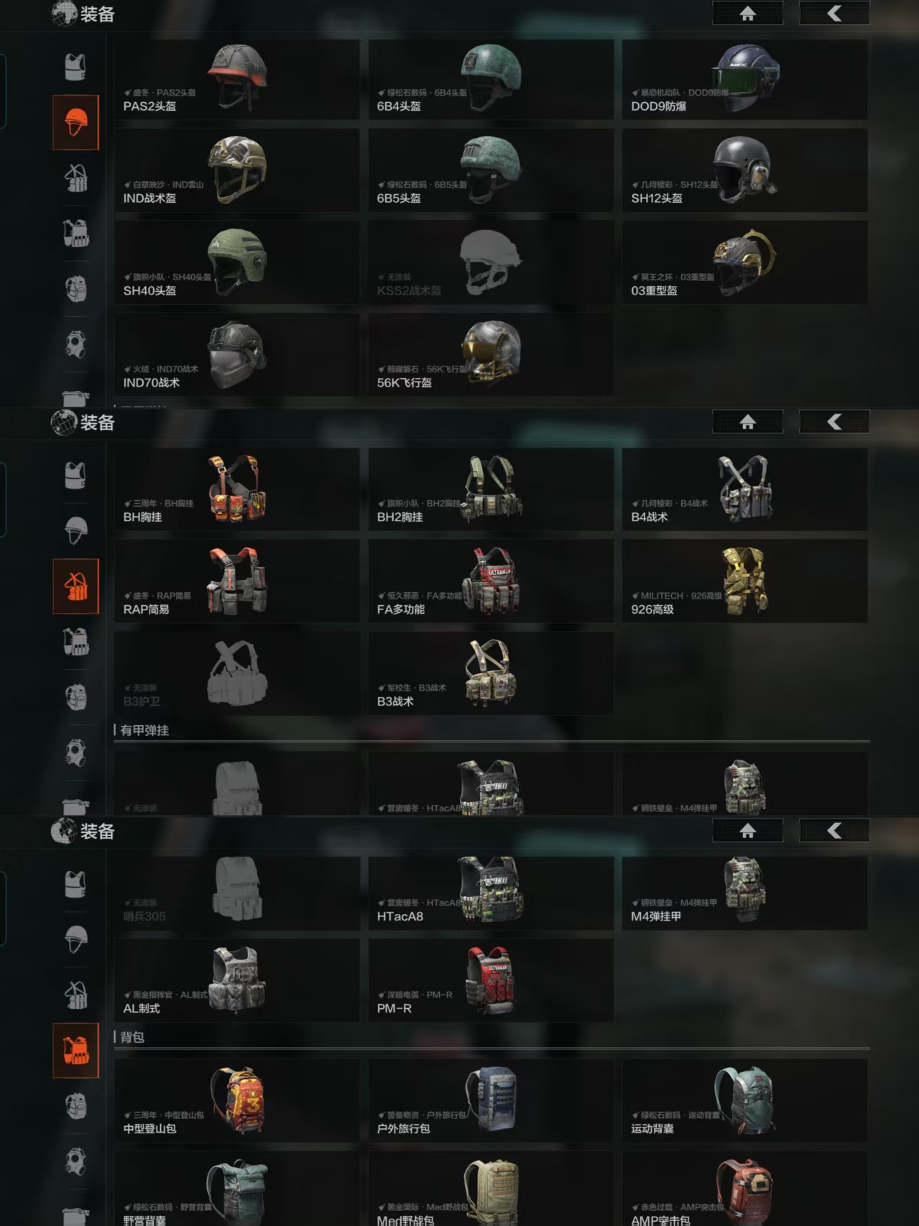Viewport: 919px width, 1226px height.
Task: Choose the PAS2头盔 helmet item
Action: click(x=237, y=80)
